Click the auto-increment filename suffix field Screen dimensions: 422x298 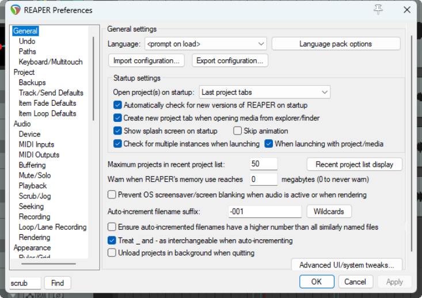(x=265, y=211)
